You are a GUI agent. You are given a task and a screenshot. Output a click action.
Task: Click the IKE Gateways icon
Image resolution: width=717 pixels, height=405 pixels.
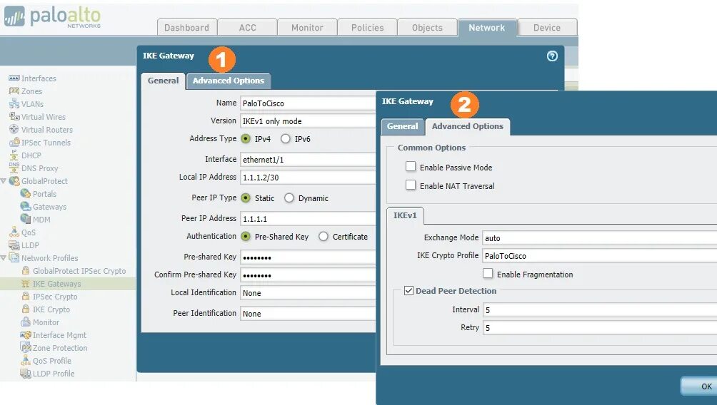pyautogui.click(x=26, y=284)
